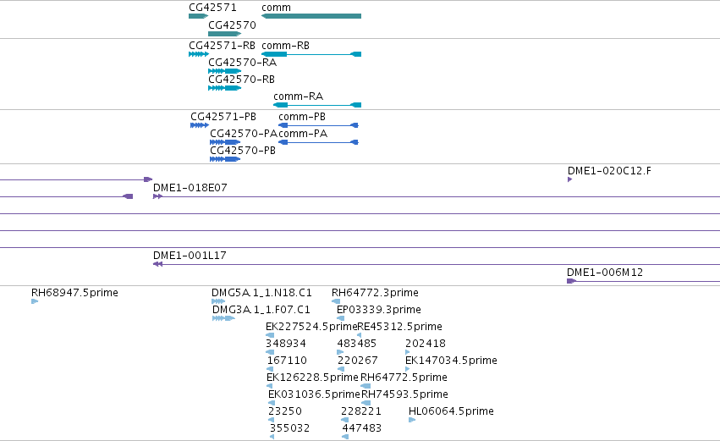Image resolution: width=720 pixels, height=441 pixels.
Task: Click the DME1-006M12 clone feature
Action: pos(572,281)
